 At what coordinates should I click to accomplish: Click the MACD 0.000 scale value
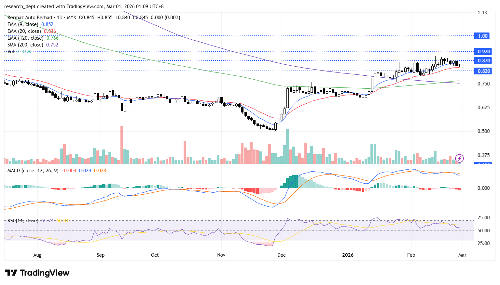(483, 188)
